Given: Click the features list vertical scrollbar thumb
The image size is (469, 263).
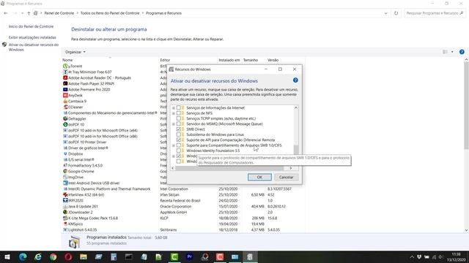Looking at the screenshot, I should point(296,150).
